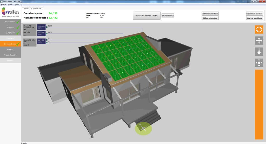Viewport: 266px width, 144px height.
Task: Toggle the 15/15 string connector square
Action: point(47,27)
